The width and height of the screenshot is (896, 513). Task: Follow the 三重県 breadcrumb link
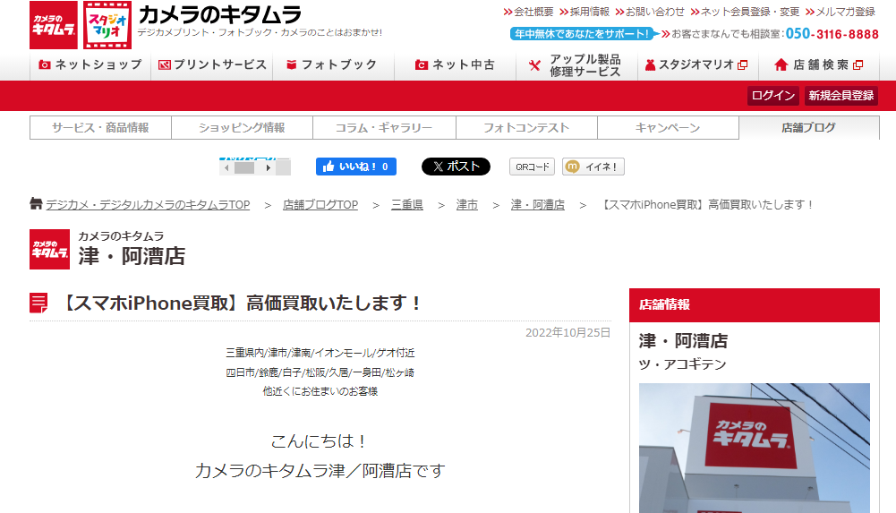pyautogui.click(x=407, y=205)
